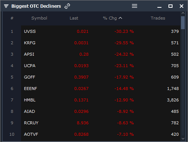Close the Biggest OTC Decliners window
Image resolution: width=188 pixels, height=142 pixels.
click(x=181, y=6)
